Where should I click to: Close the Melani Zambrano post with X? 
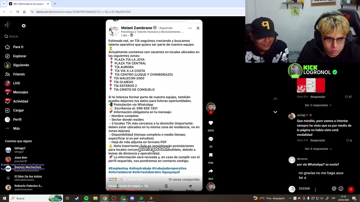click(x=198, y=28)
